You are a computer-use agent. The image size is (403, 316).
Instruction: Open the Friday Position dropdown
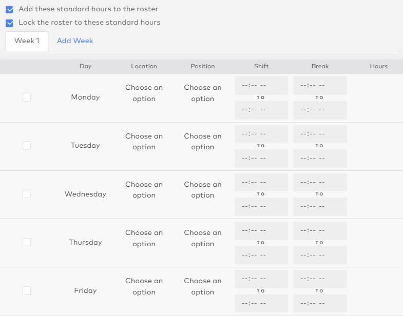click(x=203, y=286)
